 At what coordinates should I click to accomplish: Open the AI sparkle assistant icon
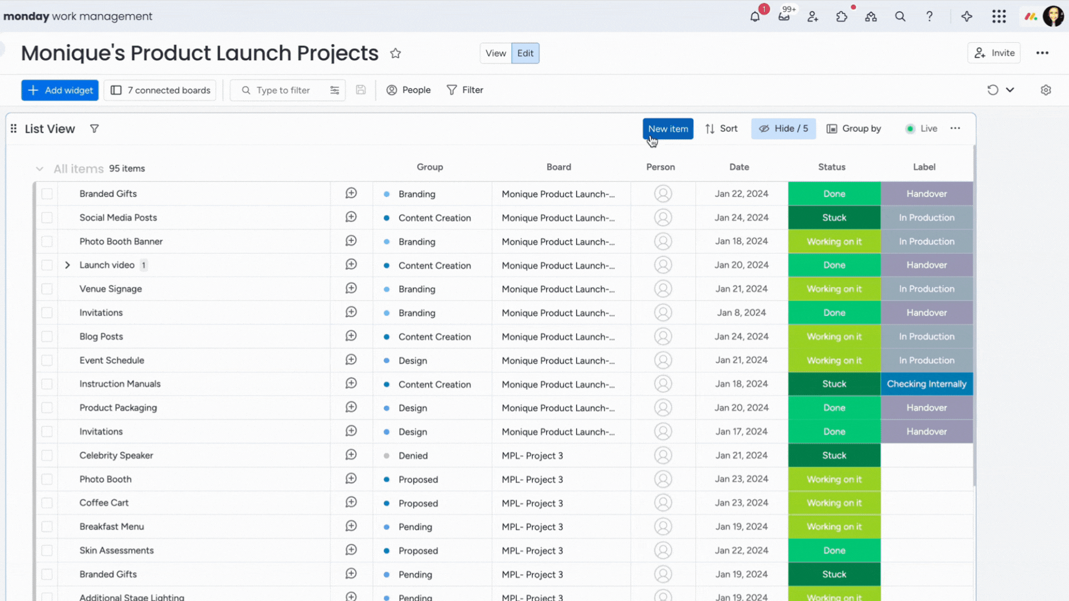pos(967,17)
